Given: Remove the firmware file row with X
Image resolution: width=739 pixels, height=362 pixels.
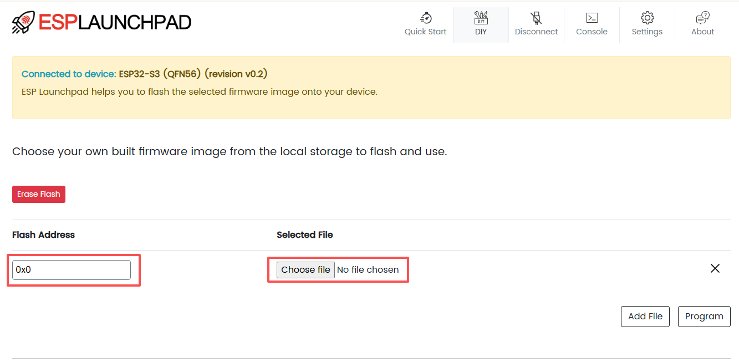Looking at the screenshot, I should [x=715, y=268].
